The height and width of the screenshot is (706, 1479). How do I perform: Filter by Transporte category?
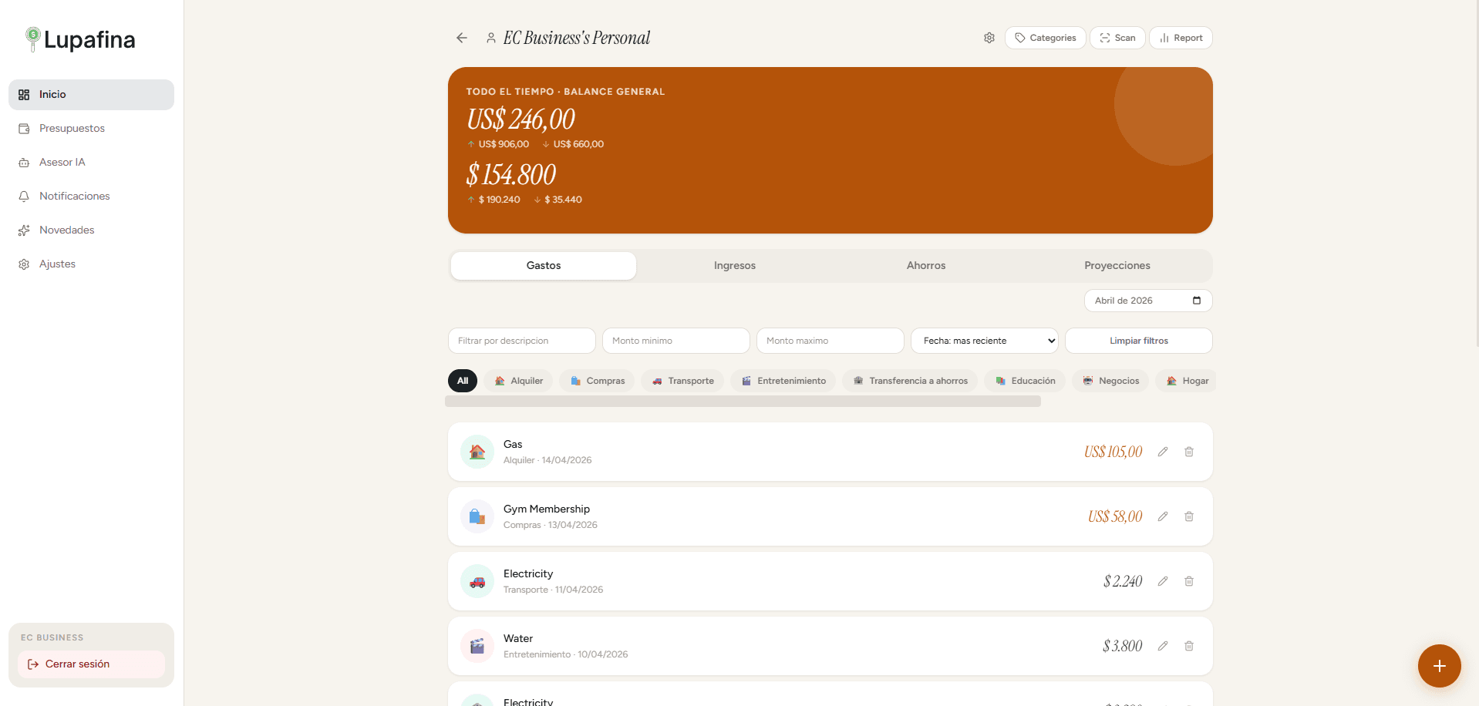682,381
